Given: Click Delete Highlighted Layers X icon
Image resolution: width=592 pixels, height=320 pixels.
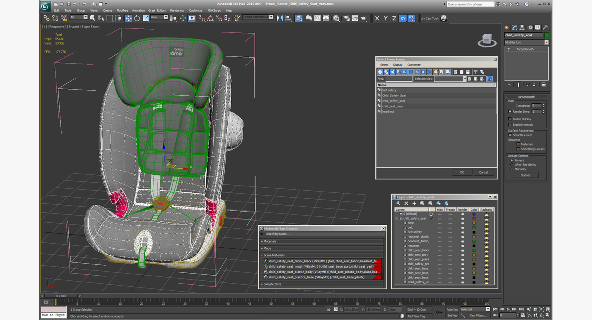Looking at the screenshot, I should (406, 204).
